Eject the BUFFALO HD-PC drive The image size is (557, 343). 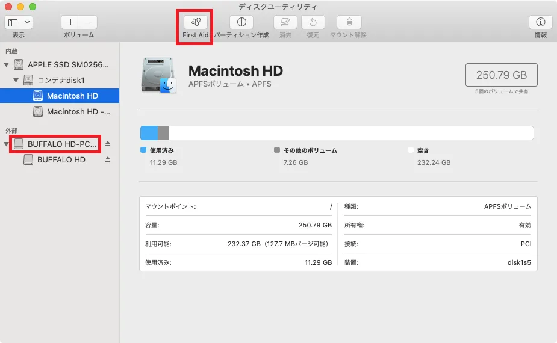pos(108,144)
